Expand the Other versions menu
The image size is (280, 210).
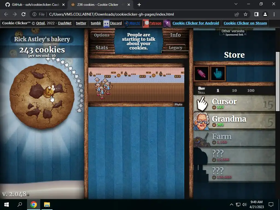coord(233,31)
